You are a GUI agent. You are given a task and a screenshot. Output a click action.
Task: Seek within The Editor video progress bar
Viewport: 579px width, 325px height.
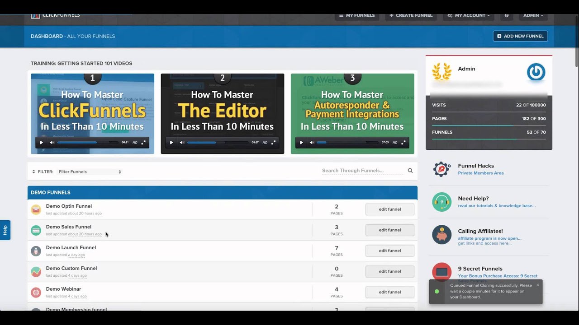point(218,143)
